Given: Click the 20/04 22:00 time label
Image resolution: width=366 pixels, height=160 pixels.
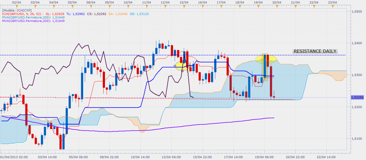Looking at the screenshot, I should 295,157.
